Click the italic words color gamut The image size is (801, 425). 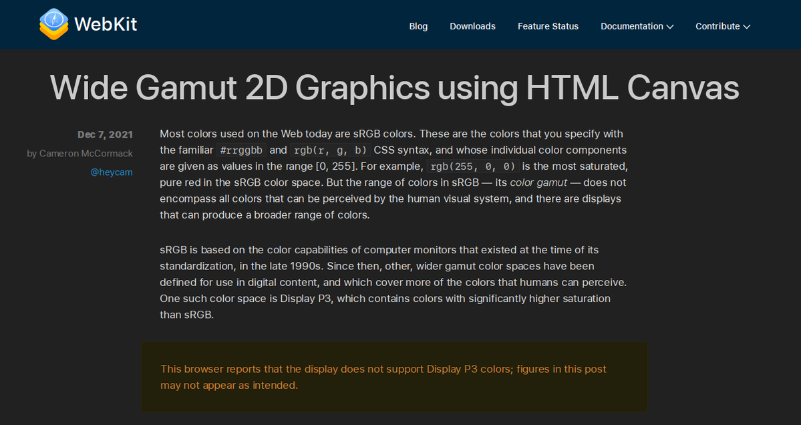click(538, 182)
